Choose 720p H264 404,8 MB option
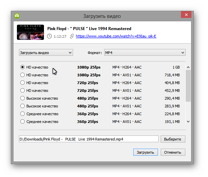 [x=22, y=83]
